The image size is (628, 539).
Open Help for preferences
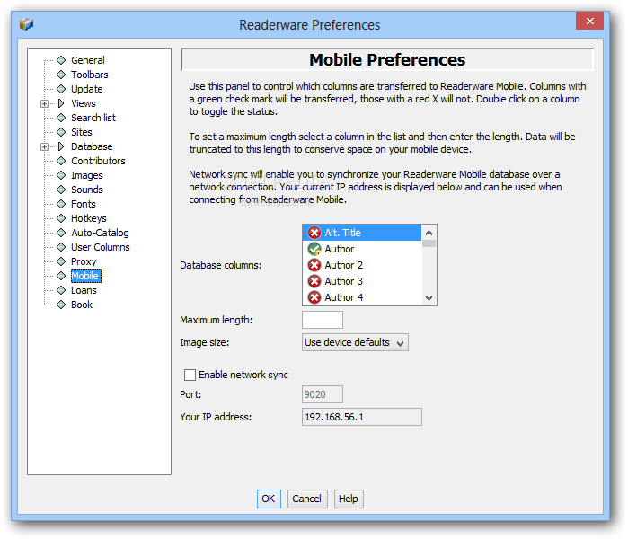click(349, 499)
